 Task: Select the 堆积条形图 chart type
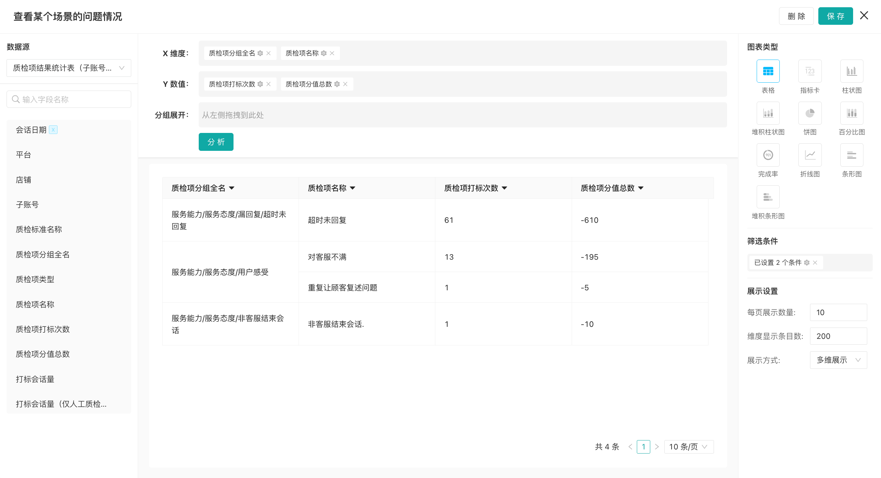(x=768, y=197)
